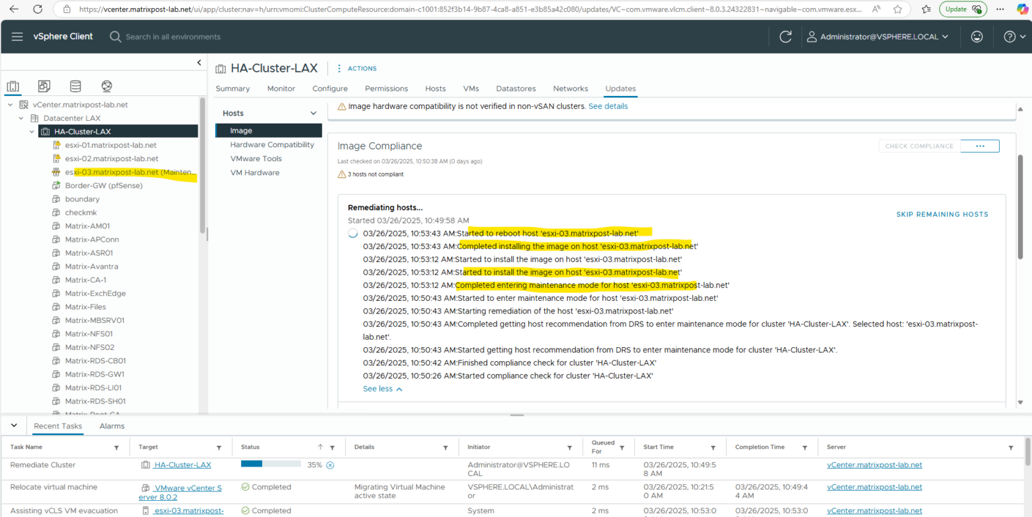
Task: Open the Storage inventory view icon
Action: pyautogui.click(x=75, y=86)
